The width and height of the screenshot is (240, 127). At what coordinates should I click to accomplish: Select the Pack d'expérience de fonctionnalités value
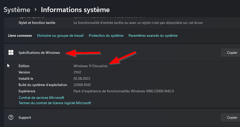124,91
